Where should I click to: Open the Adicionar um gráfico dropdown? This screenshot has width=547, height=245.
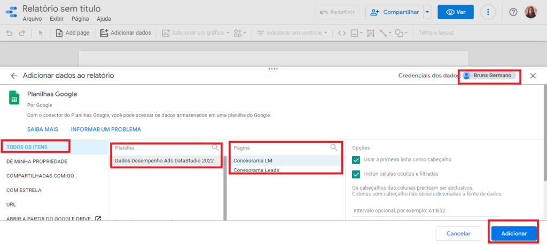[196, 33]
